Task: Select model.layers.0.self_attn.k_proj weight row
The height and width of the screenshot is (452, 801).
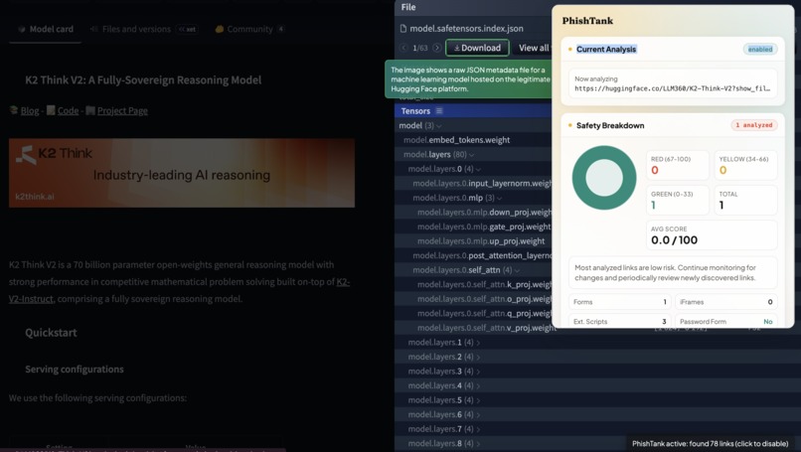Action: click(x=473, y=284)
